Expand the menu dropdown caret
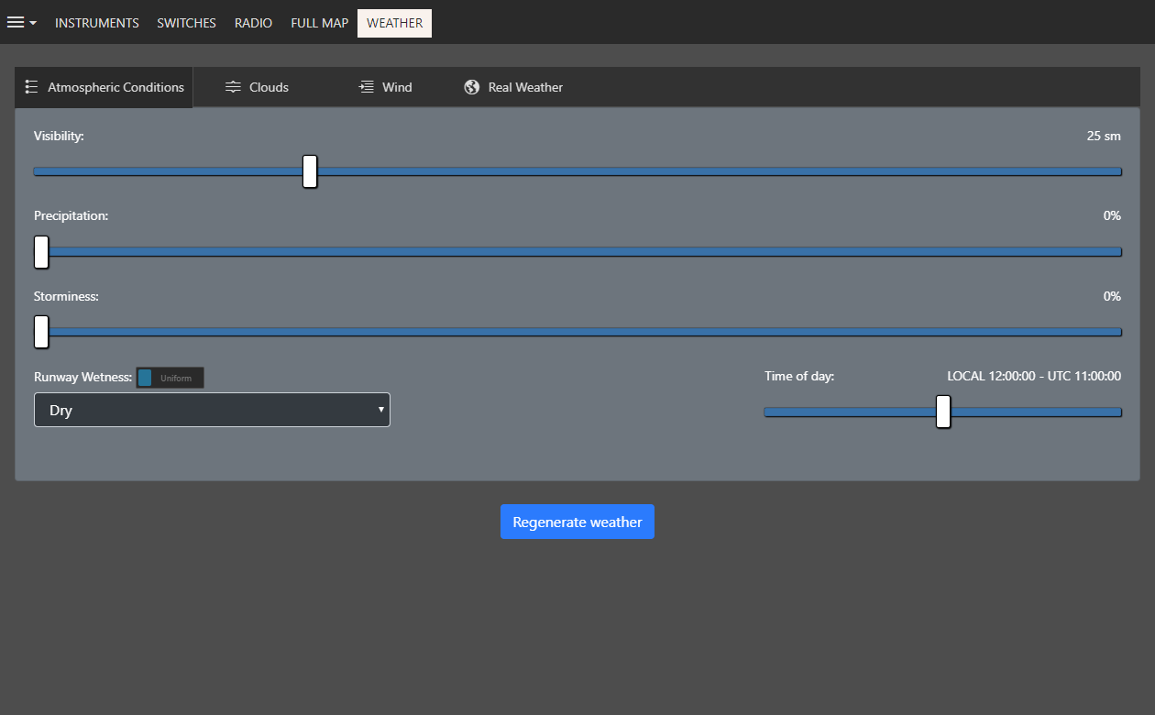 pyautogui.click(x=33, y=23)
